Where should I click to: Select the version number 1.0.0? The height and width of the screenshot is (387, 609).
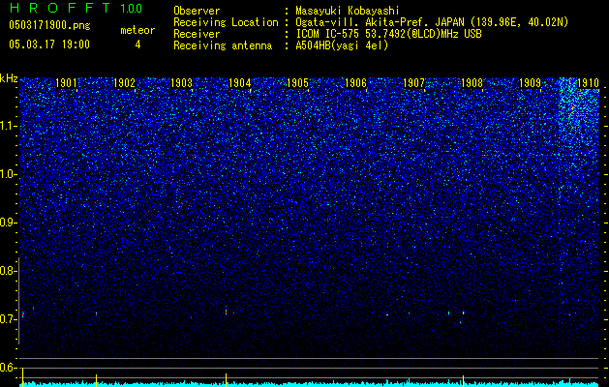coord(131,8)
